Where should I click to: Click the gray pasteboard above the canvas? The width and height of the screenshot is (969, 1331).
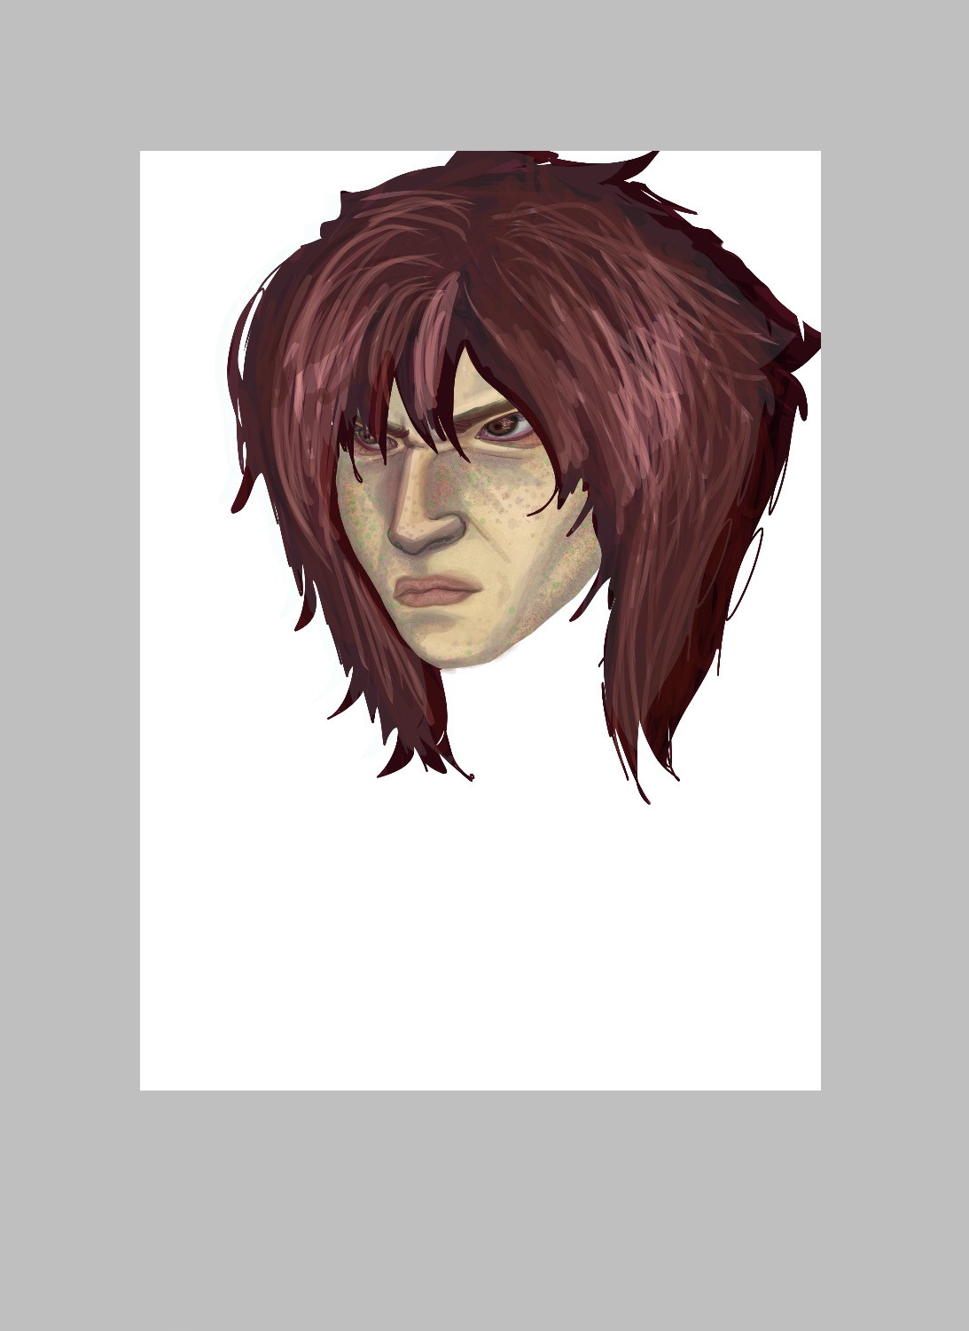[479, 71]
